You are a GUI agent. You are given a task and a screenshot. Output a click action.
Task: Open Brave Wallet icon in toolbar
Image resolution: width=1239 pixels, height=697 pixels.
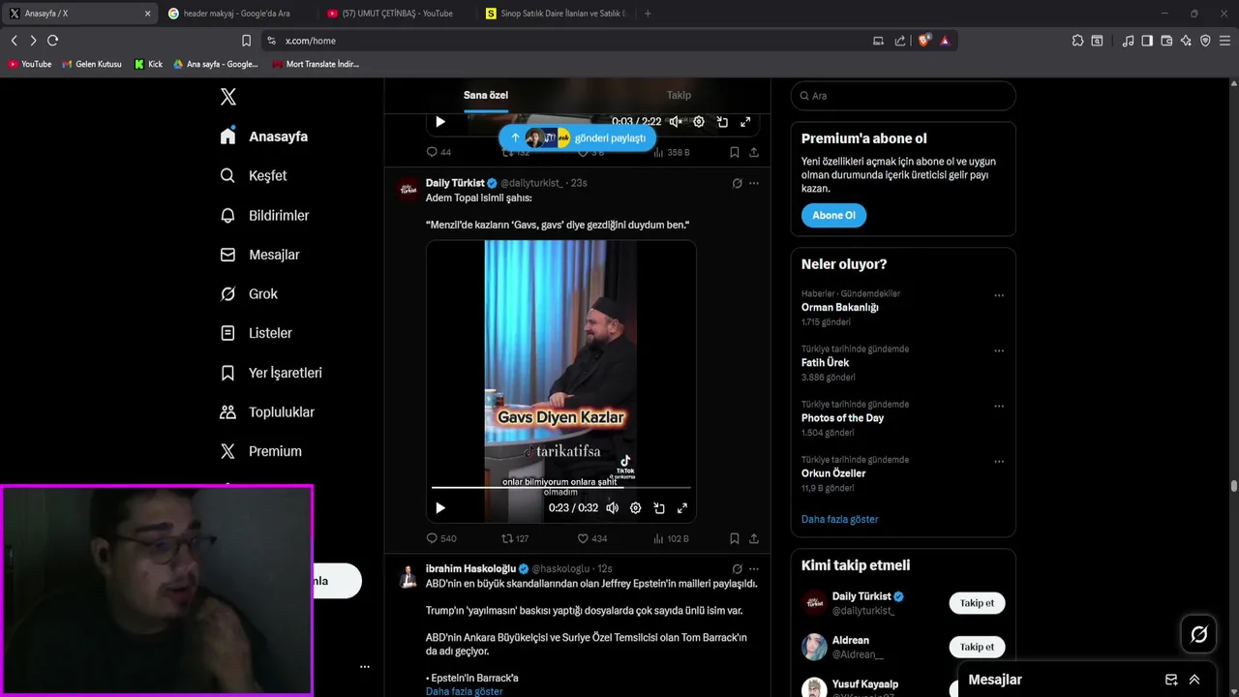1166,41
